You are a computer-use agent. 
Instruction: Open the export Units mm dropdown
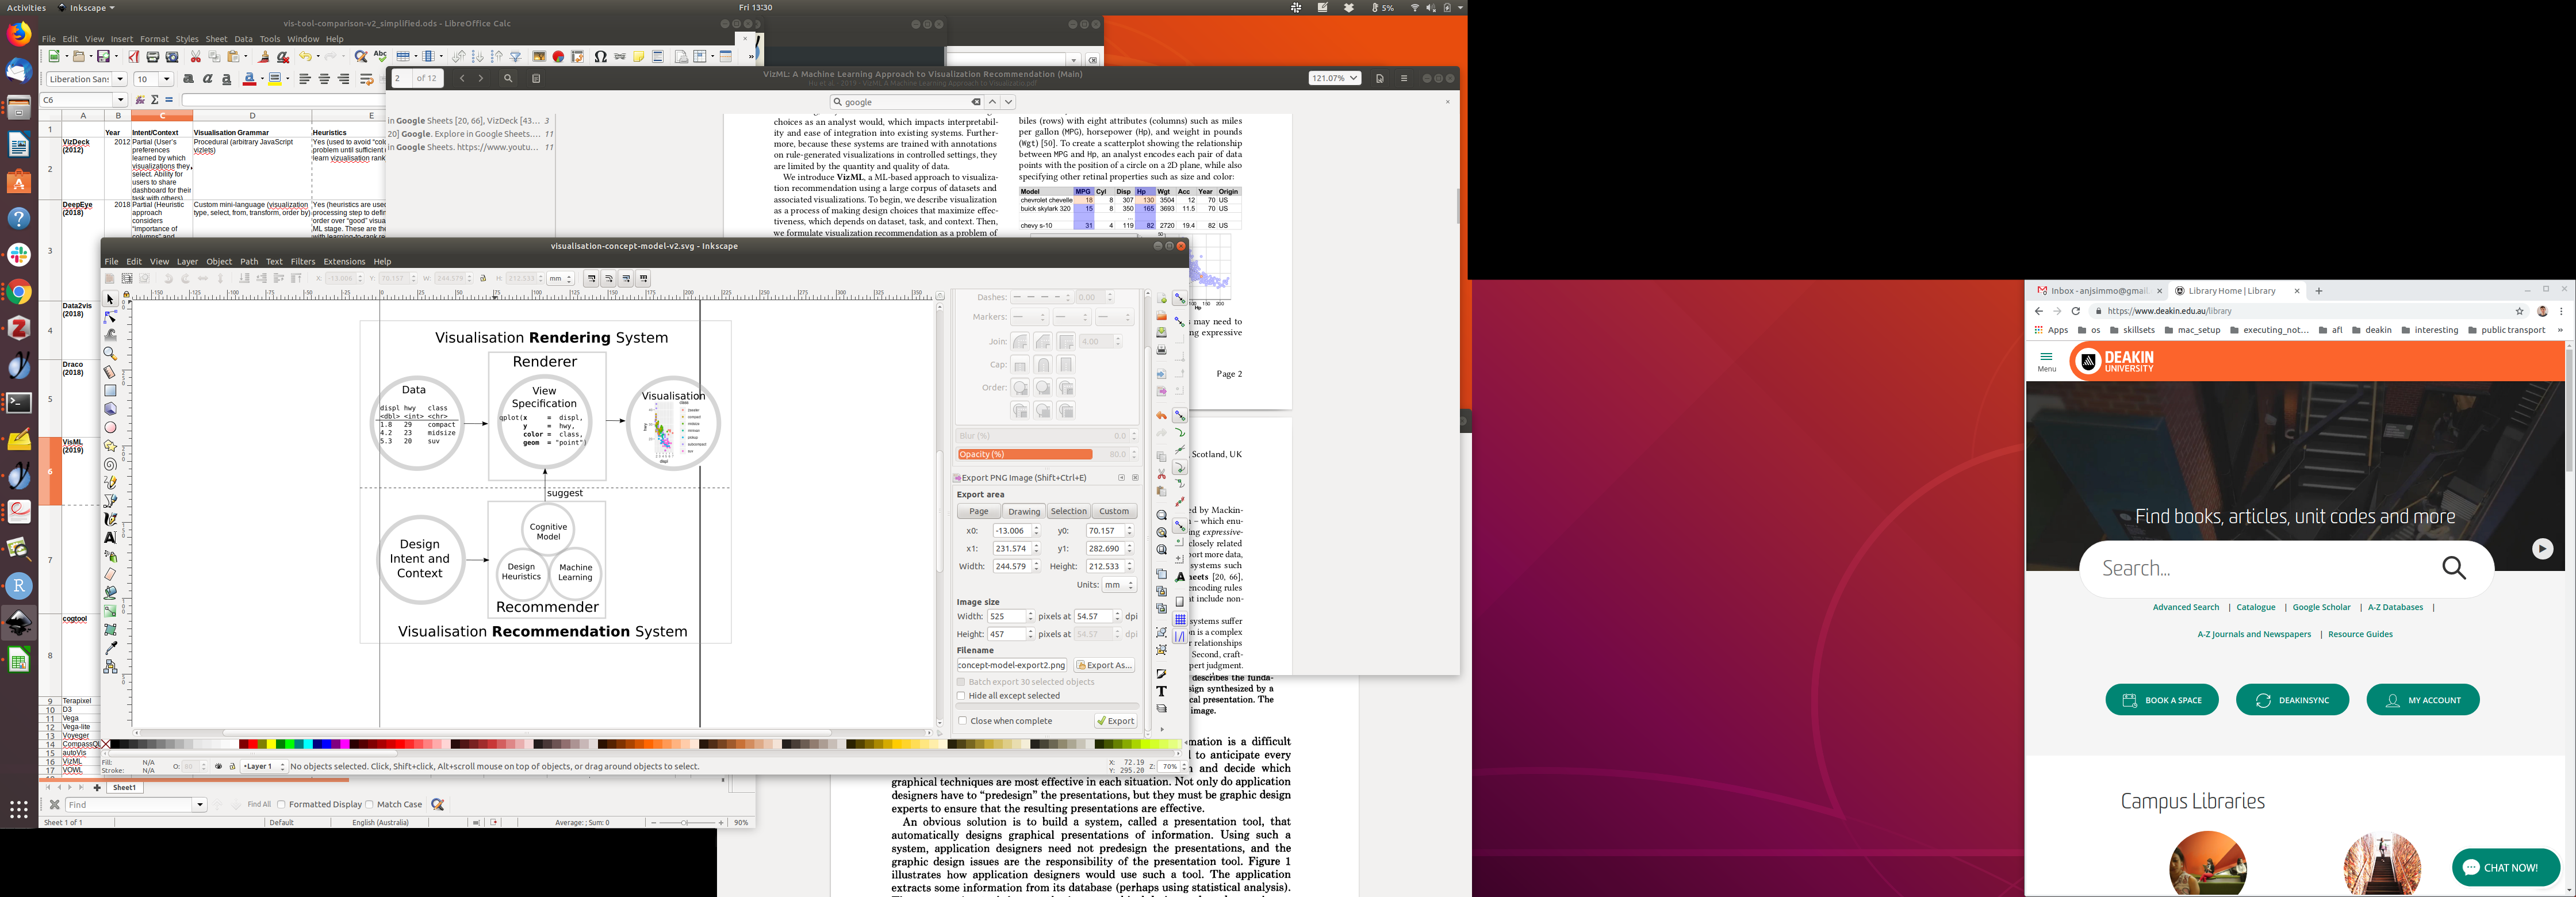click(1118, 585)
